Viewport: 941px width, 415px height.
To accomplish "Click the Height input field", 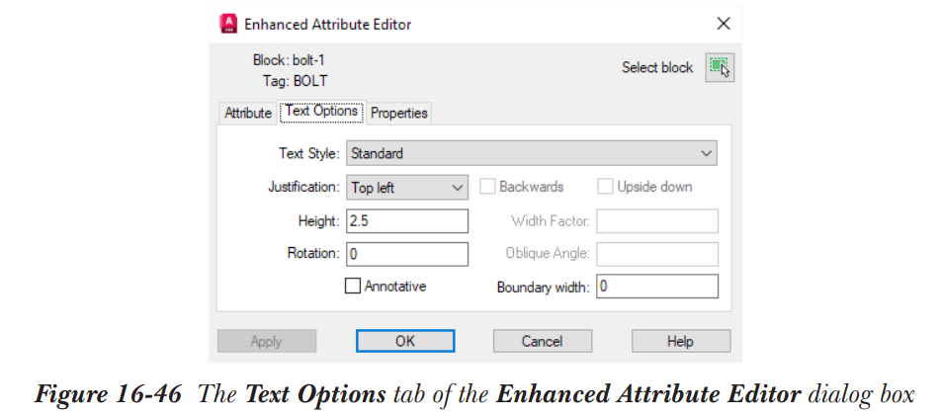I will coord(407,221).
